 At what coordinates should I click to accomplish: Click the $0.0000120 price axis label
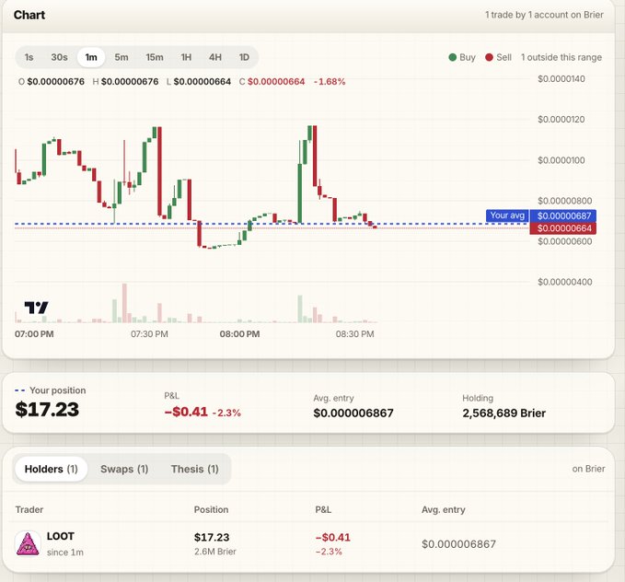tap(561, 120)
